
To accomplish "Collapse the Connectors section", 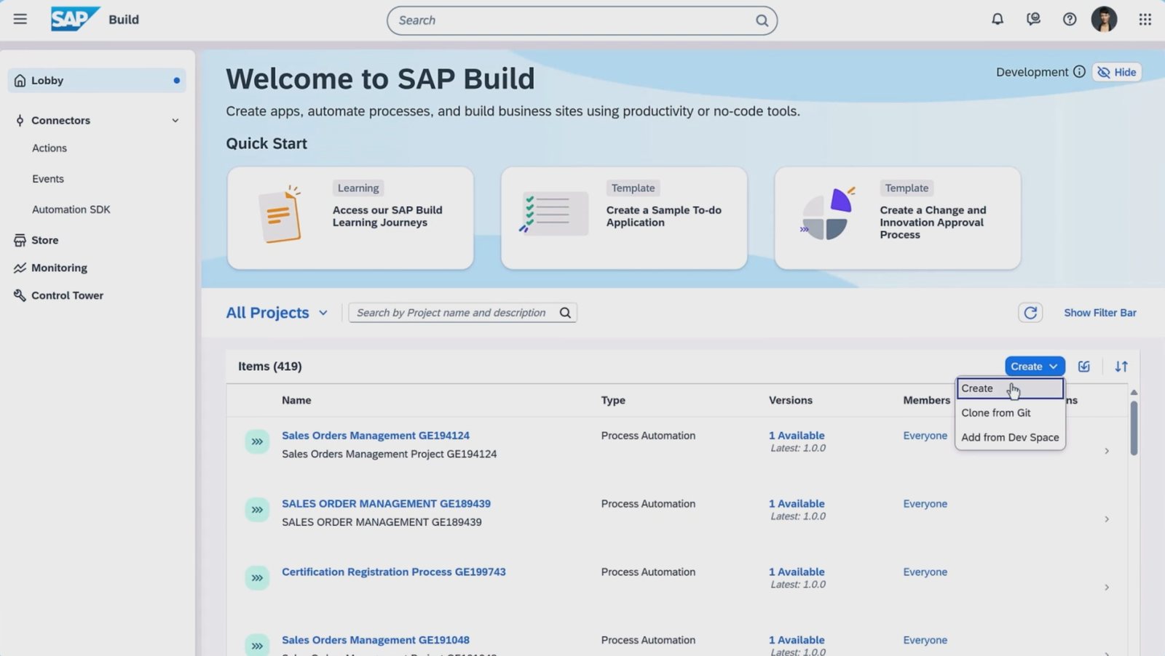I will (175, 121).
